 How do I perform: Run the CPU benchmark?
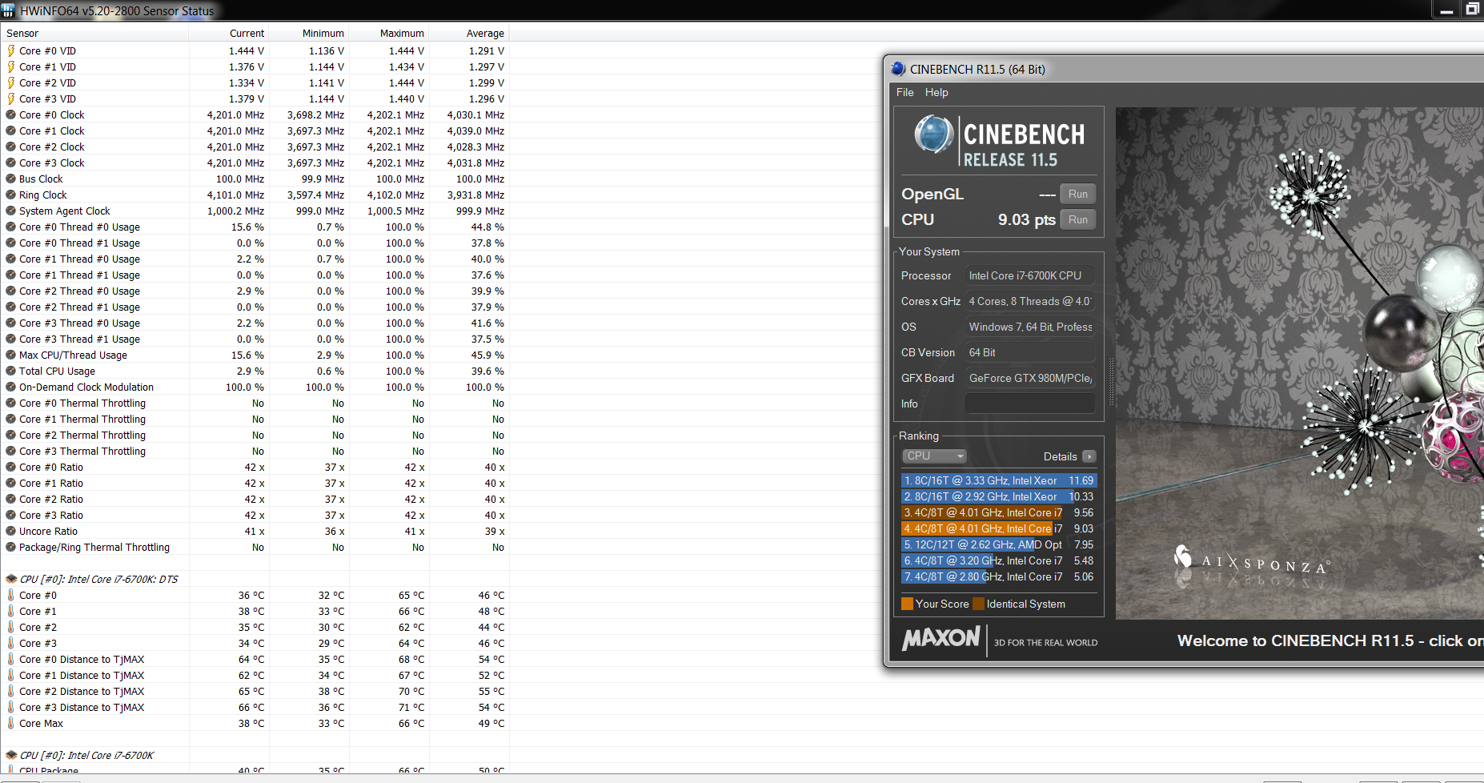(1077, 219)
